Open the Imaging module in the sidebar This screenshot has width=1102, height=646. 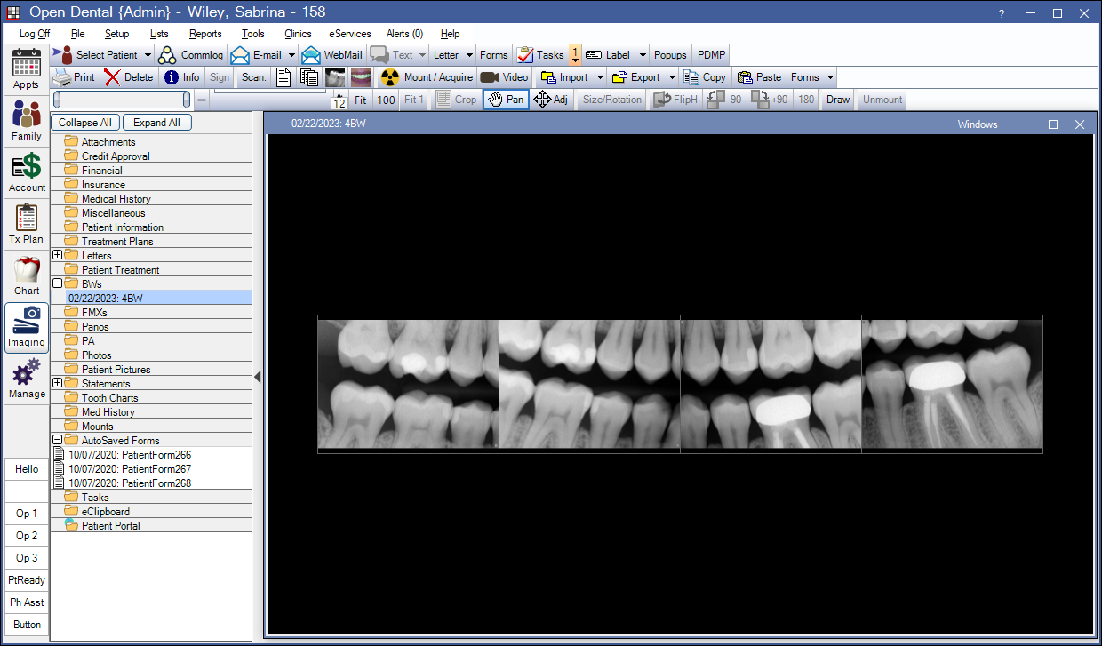tap(26, 328)
